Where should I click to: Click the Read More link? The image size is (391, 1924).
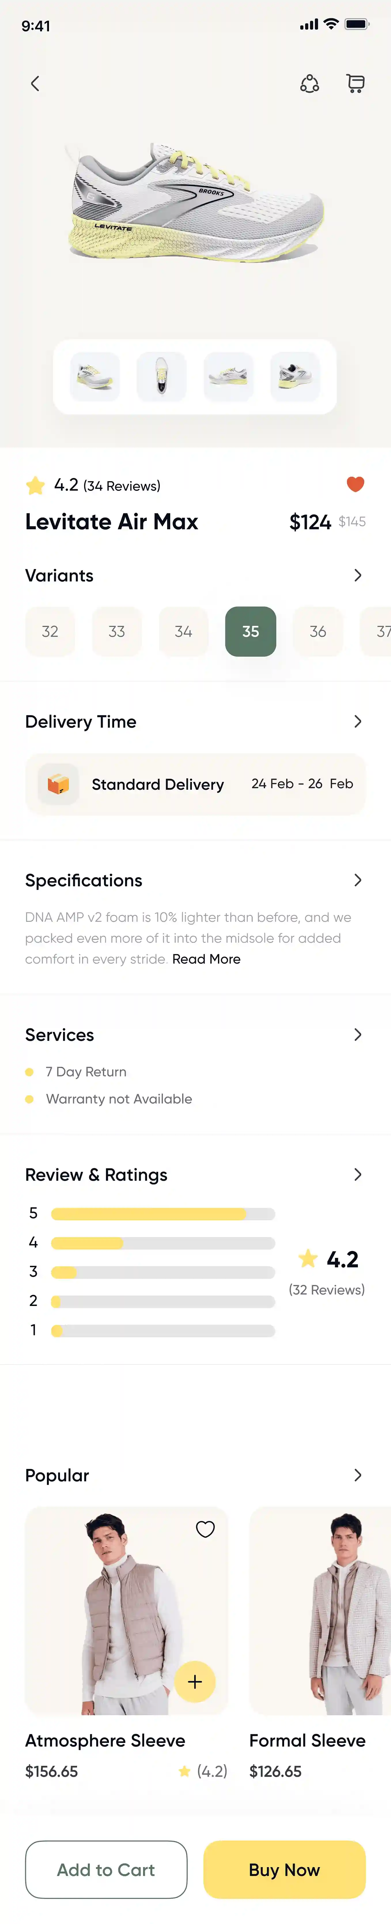[x=207, y=959]
